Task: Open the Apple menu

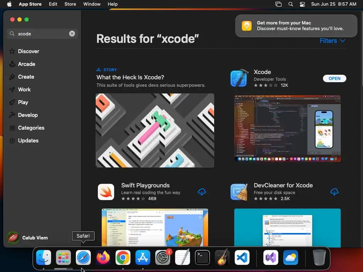Action: pyautogui.click(x=9, y=4)
